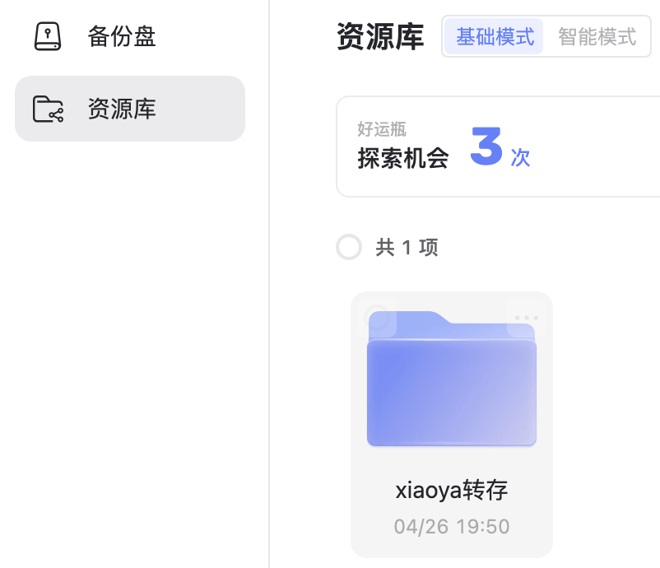Select 资源库 in the sidebar
This screenshot has width=660, height=568.
click(x=121, y=108)
